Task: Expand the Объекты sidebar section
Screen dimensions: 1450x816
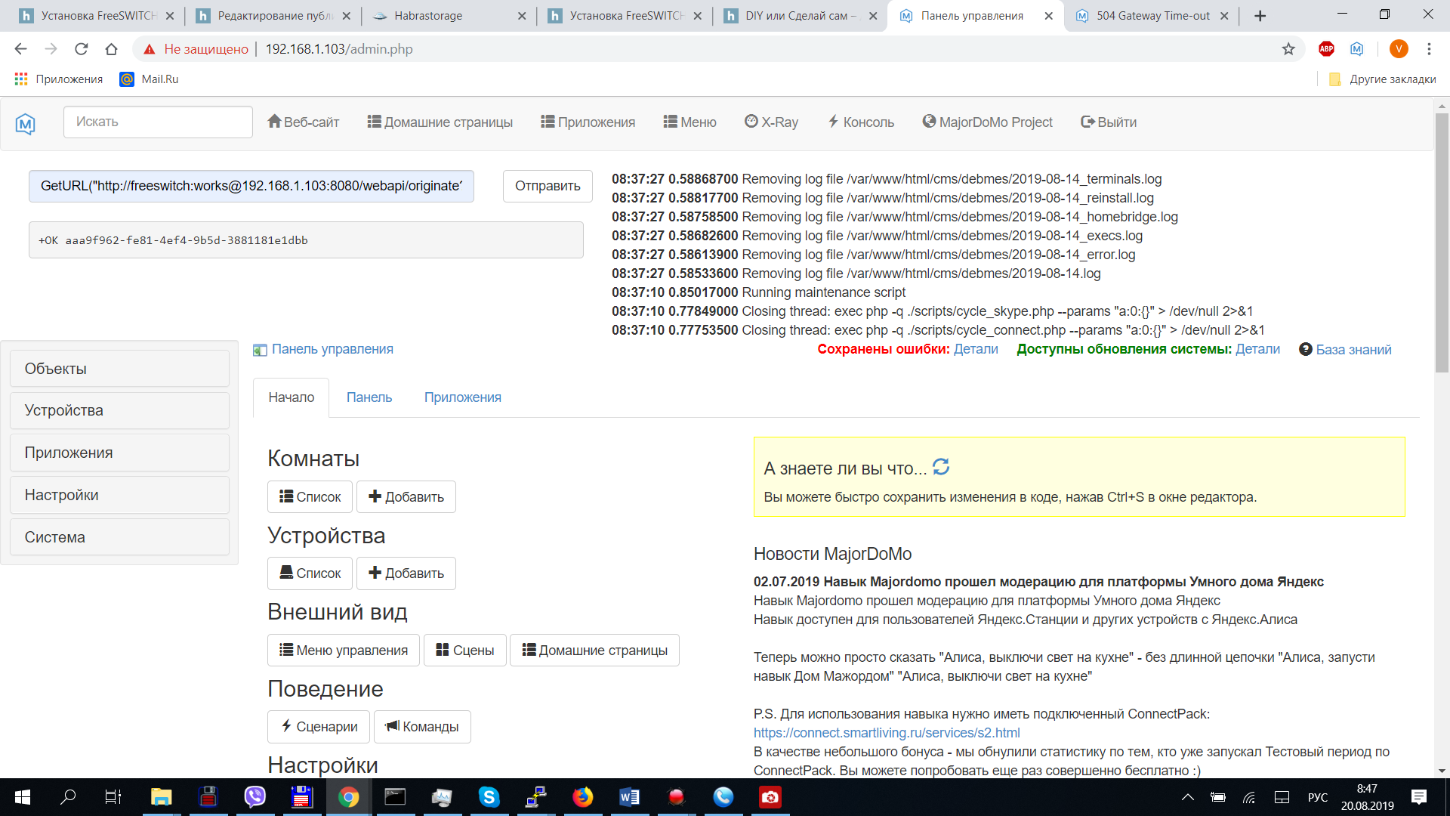Action: click(119, 369)
